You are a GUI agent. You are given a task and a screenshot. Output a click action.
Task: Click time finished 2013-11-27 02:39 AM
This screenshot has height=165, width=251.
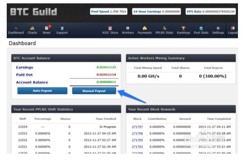tap(100, 147)
